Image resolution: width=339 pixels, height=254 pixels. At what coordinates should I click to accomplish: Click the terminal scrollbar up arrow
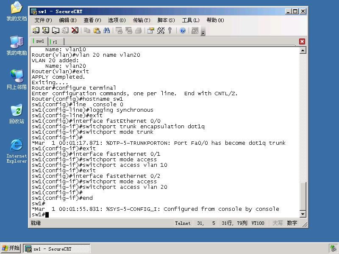tap(303, 50)
